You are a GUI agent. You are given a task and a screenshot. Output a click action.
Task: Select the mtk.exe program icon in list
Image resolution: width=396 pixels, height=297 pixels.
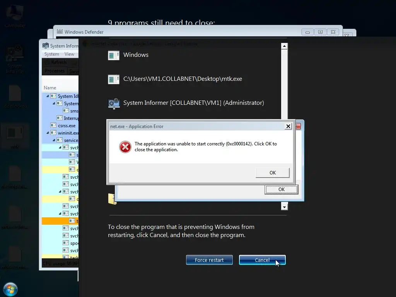point(114,79)
